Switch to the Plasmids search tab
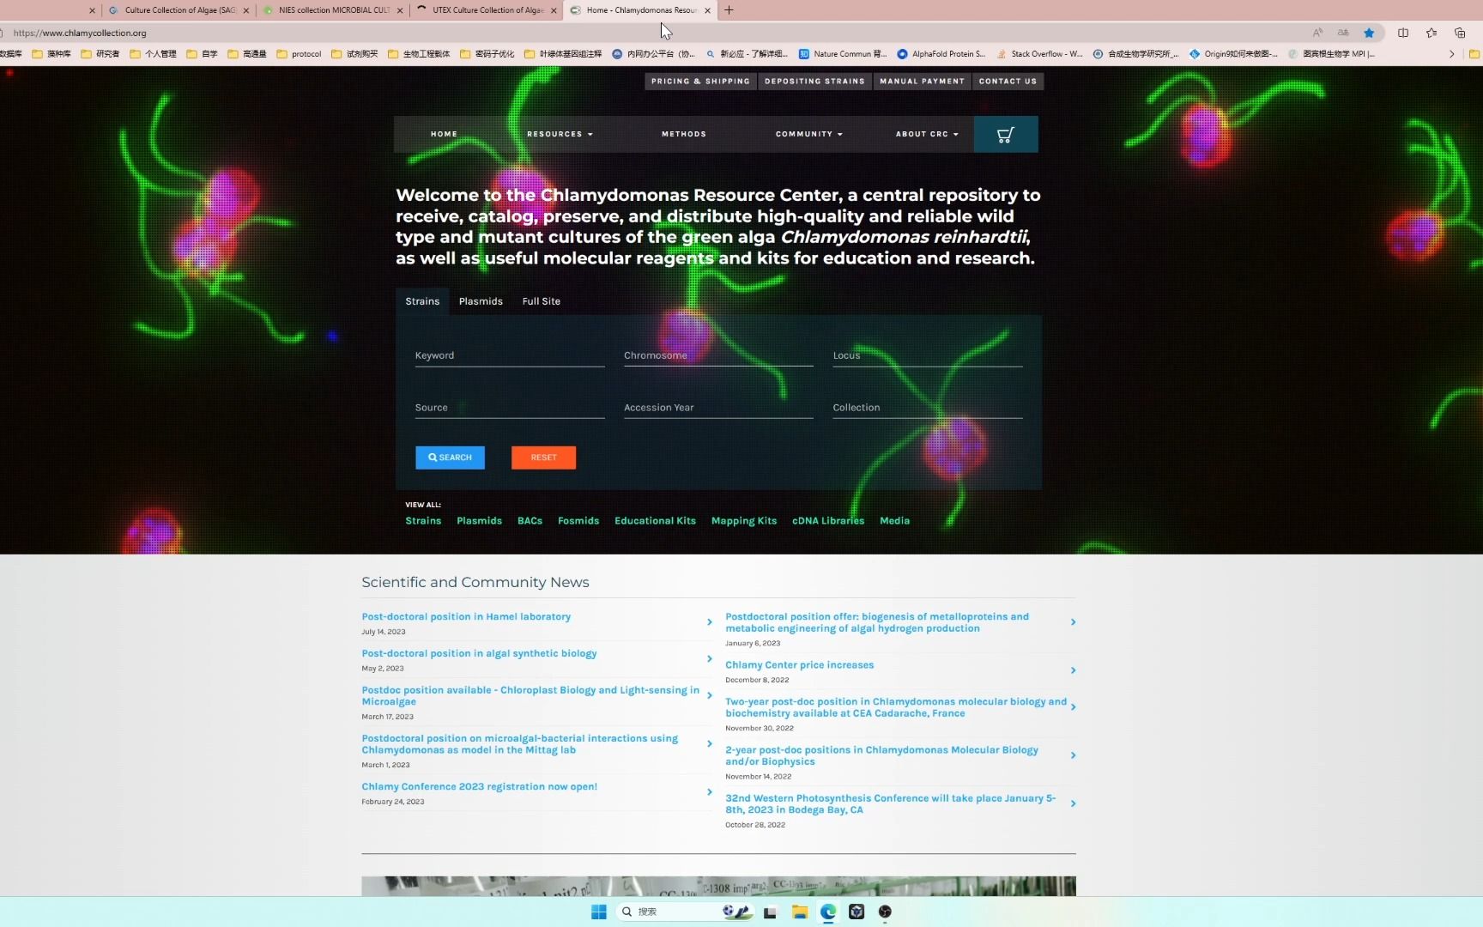This screenshot has height=927, width=1483. click(481, 301)
